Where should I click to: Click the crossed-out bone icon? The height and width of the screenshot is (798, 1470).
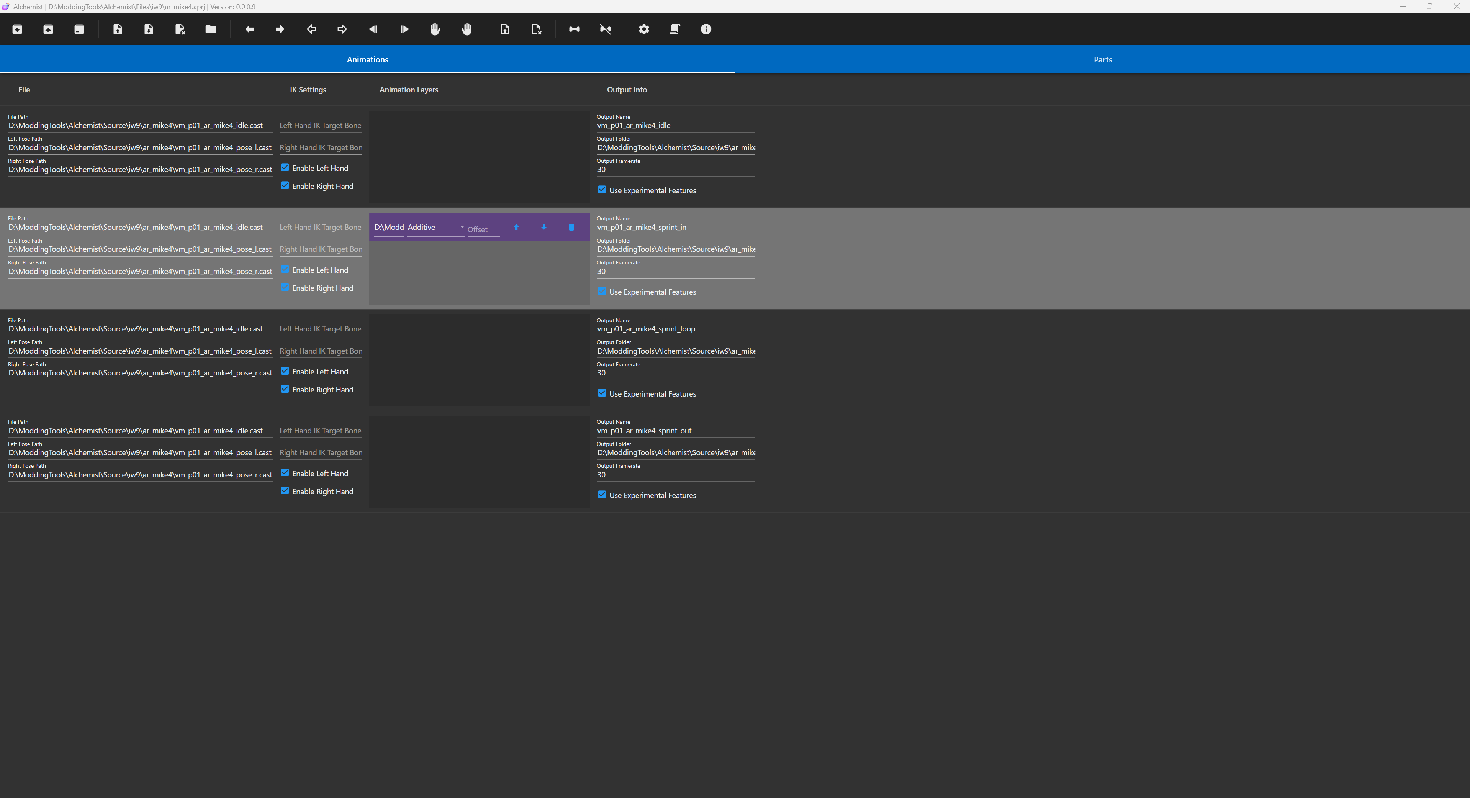click(606, 29)
